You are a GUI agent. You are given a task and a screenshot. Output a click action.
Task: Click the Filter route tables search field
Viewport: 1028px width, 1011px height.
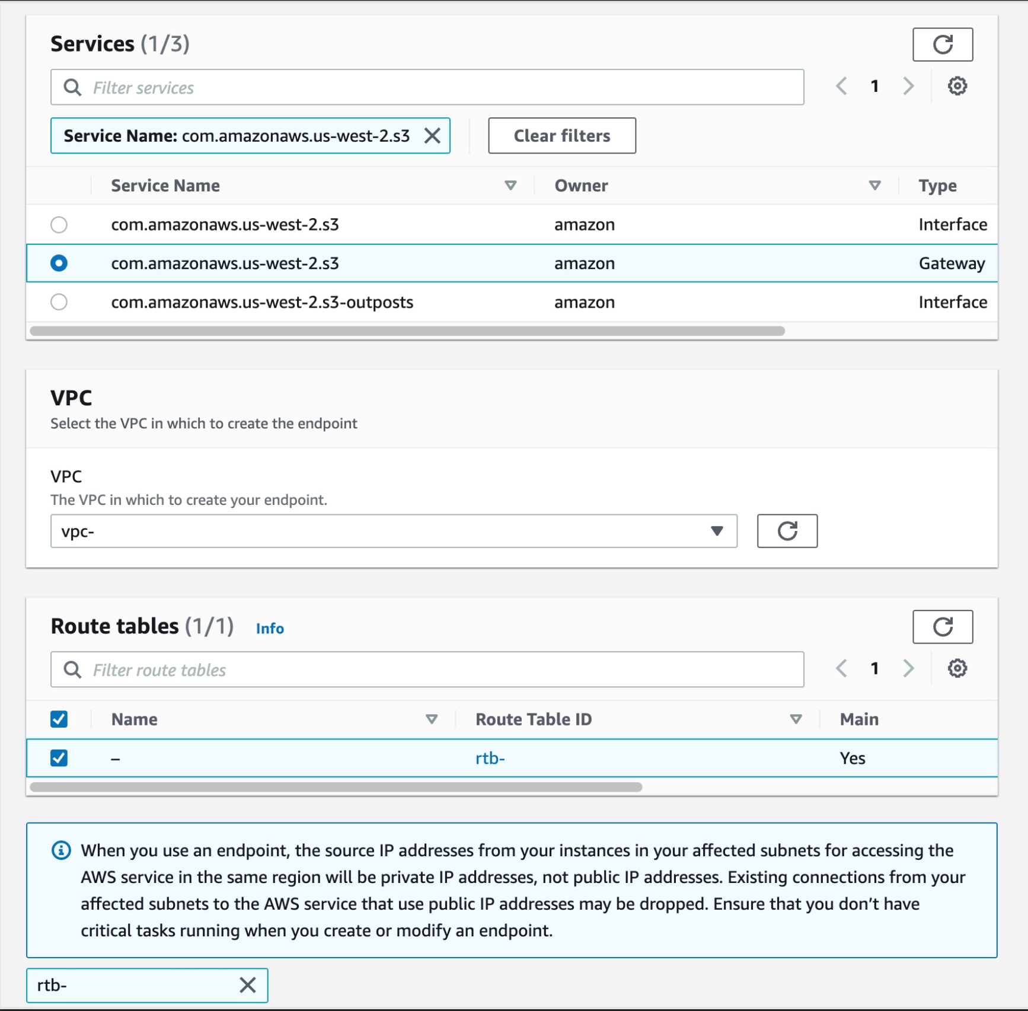(415, 670)
